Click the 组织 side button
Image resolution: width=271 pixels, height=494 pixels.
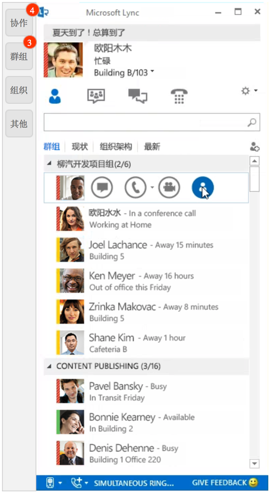pyautogui.click(x=19, y=90)
